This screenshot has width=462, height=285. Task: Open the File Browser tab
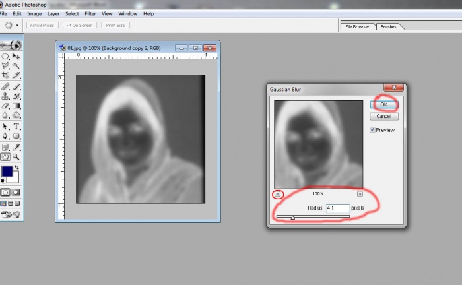click(x=358, y=27)
